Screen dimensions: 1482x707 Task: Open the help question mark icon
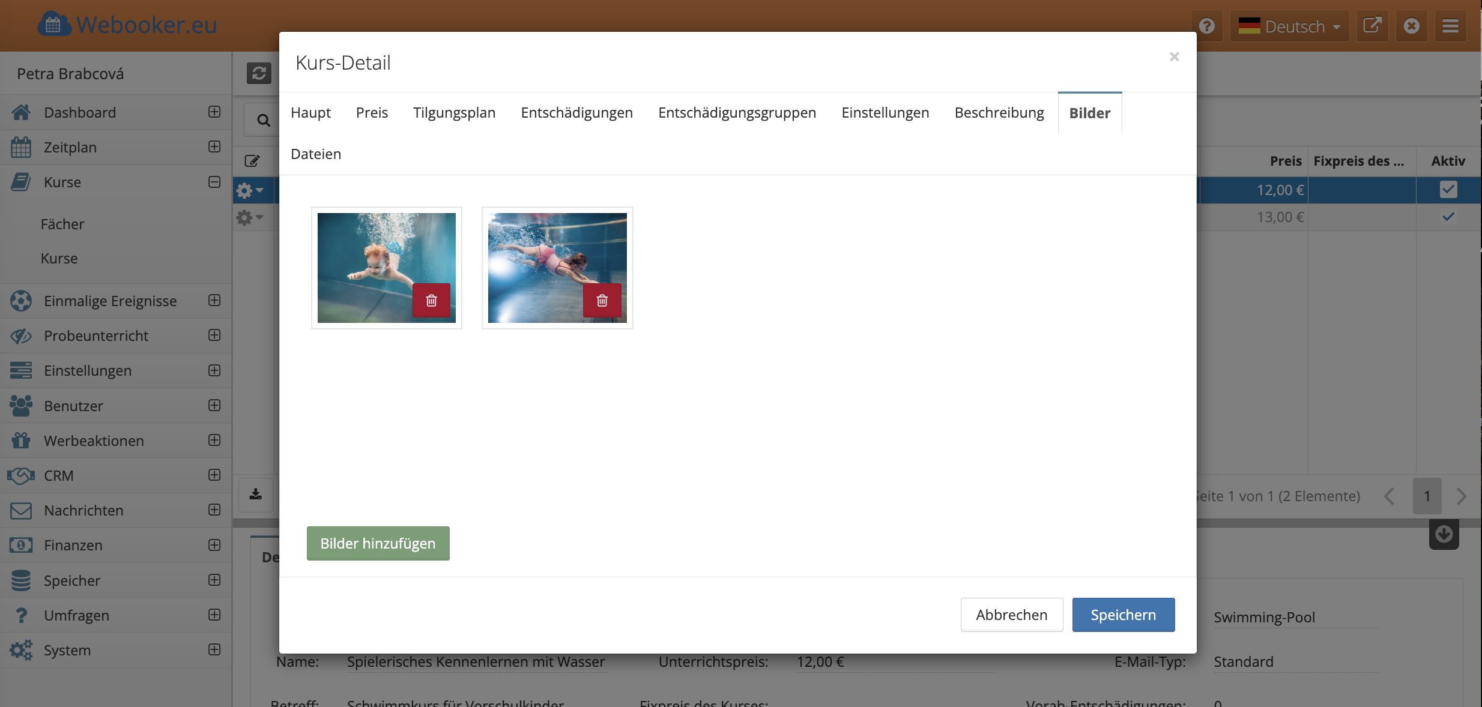point(1206,26)
